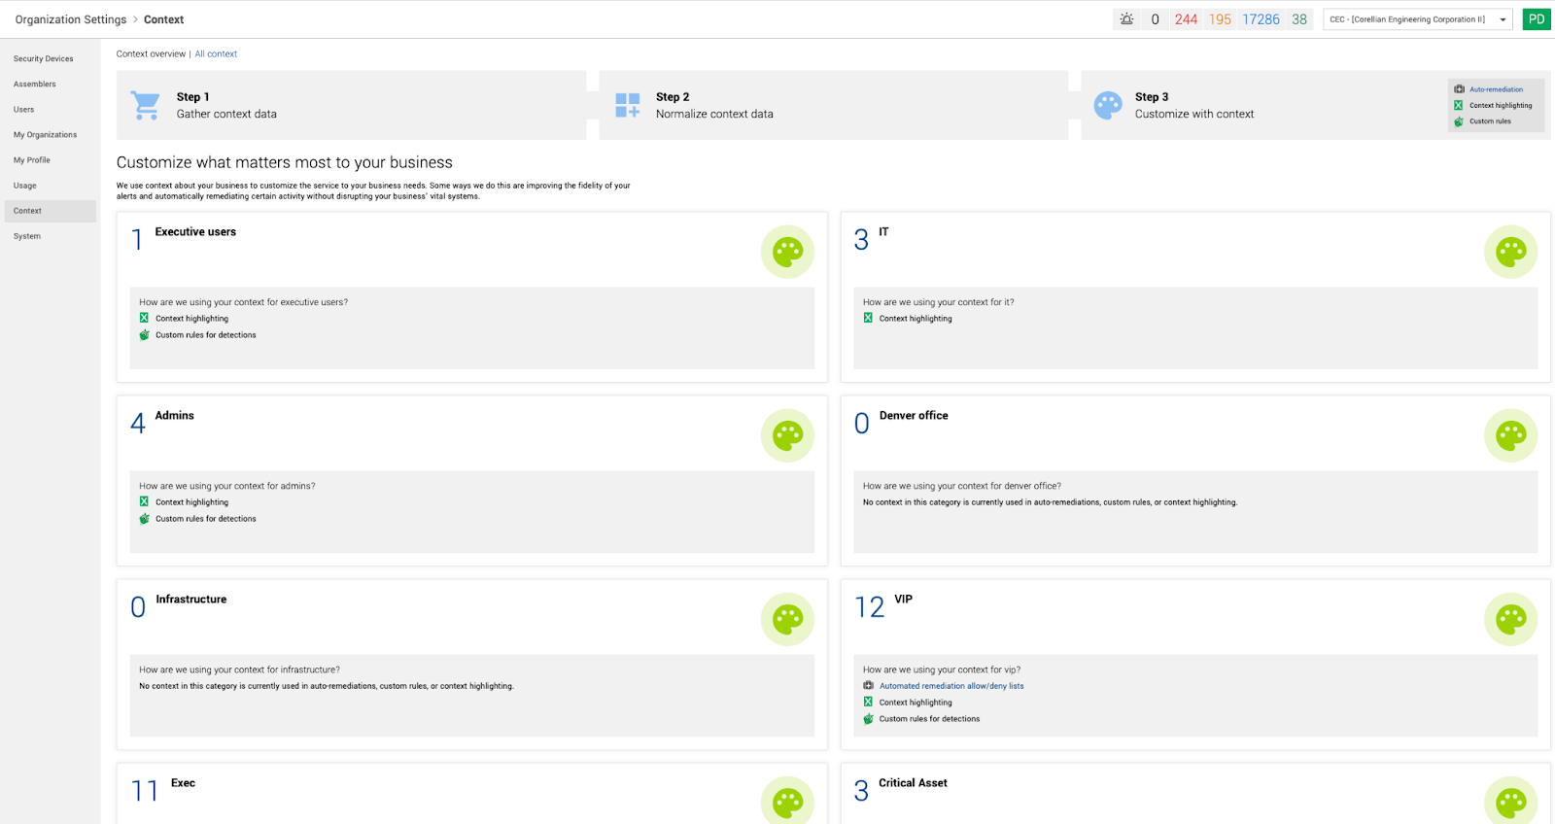This screenshot has width=1555, height=824.
Task: Select Step 2 Normalize context data
Action: tap(833, 105)
